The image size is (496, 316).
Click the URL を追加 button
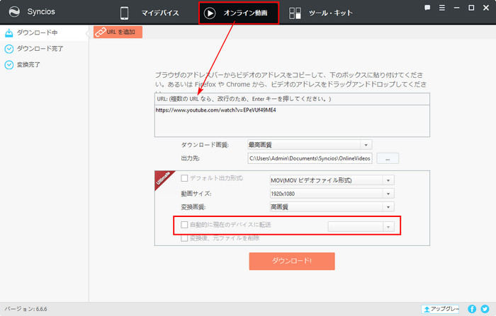(118, 32)
